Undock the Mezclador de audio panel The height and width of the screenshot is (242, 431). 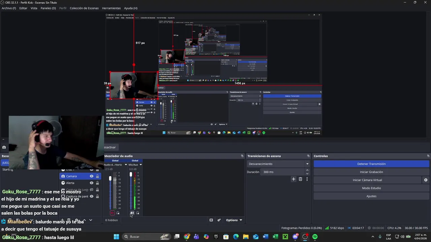242,156
